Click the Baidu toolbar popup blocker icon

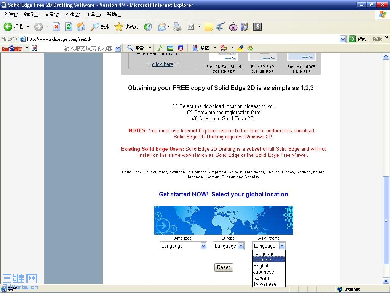pos(224,48)
